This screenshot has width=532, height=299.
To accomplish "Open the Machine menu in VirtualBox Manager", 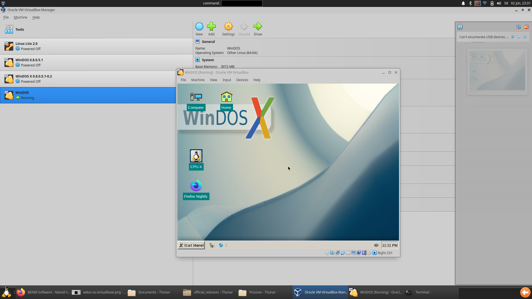I will [20, 17].
